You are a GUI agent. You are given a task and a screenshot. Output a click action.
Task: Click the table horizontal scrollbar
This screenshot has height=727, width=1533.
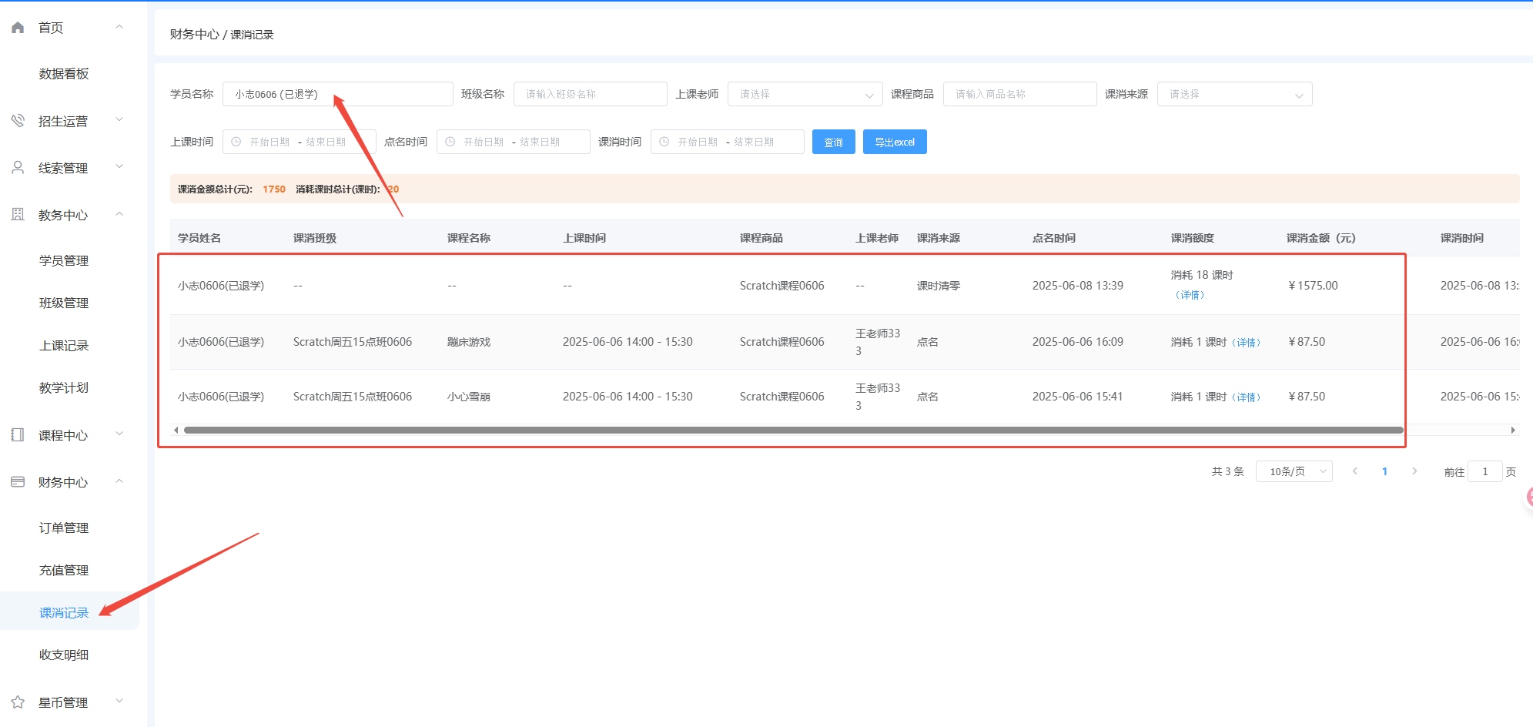tap(793, 431)
